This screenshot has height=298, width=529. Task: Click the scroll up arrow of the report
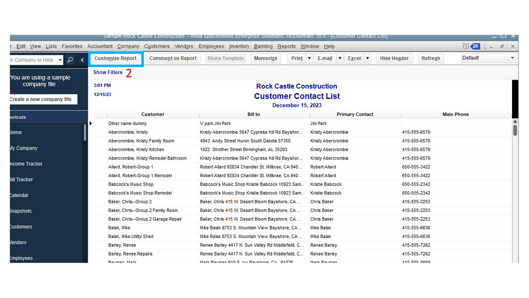coord(515,122)
